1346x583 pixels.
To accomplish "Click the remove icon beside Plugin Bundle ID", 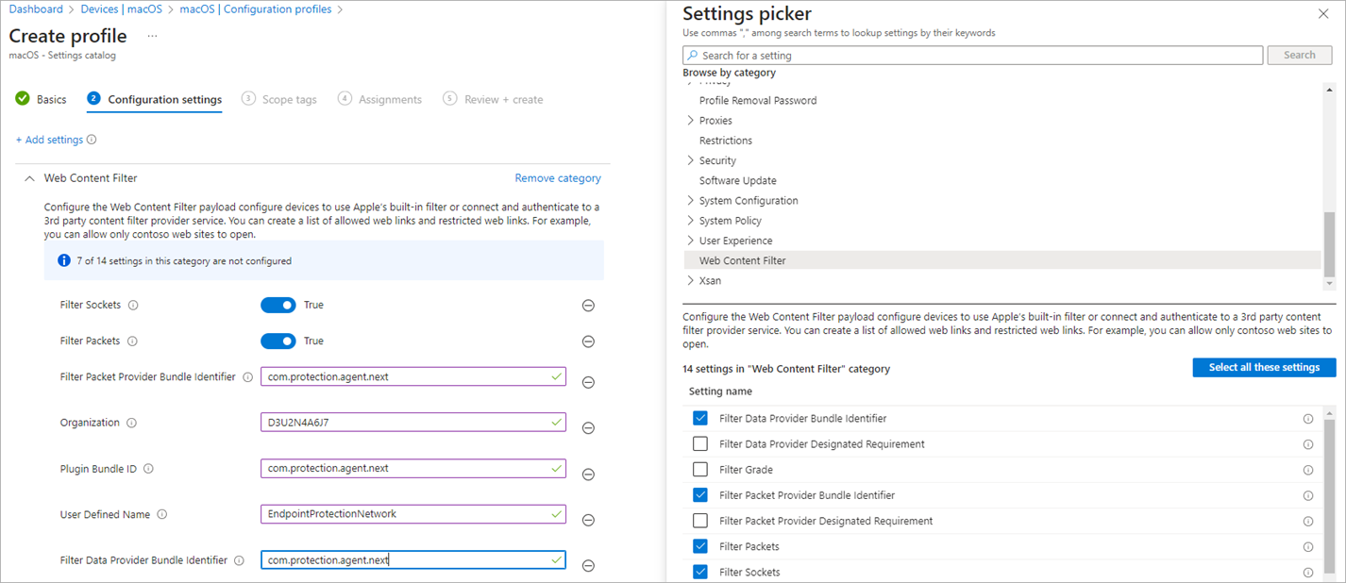I will click(x=587, y=474).
